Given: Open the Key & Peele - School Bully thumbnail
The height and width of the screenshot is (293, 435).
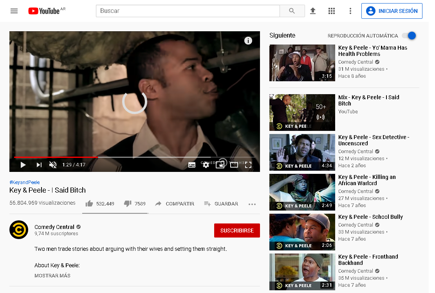Looking at the screenshot, I should click(x=302, y=232).
